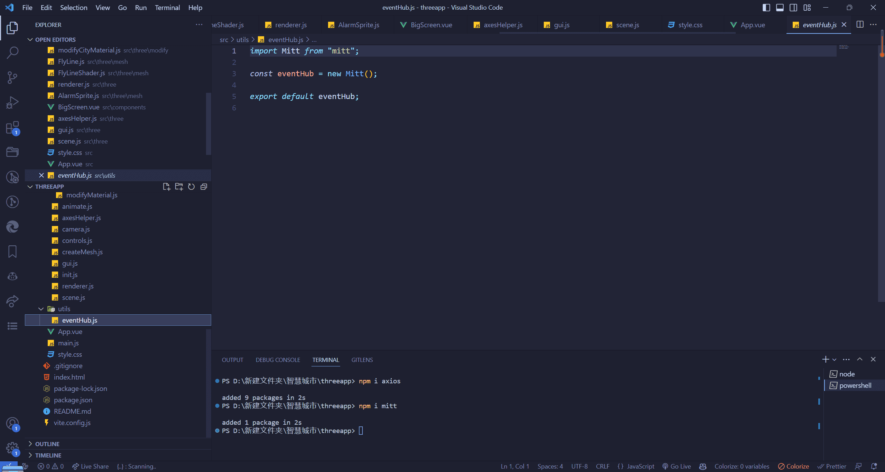Switch to the OUTPUT panel tab
This screenshot has width=885, height=472.
233,360
